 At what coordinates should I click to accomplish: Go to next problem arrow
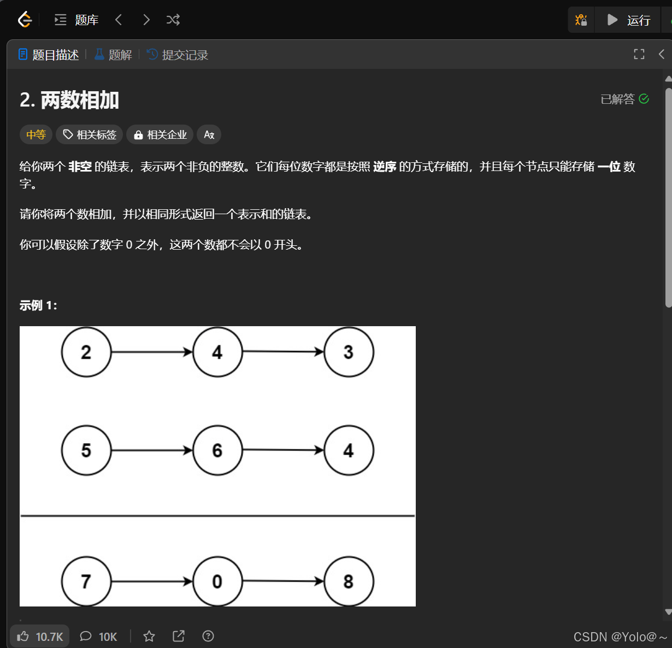click(x=146, y=20)
